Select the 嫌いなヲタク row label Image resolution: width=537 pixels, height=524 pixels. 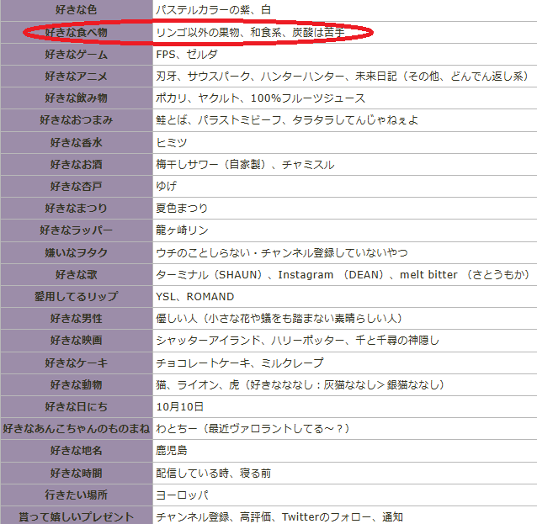click(x=76, y=252)
